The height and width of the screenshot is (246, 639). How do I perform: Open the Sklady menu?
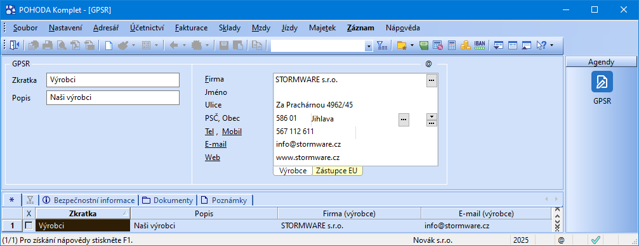click(230, 28)
